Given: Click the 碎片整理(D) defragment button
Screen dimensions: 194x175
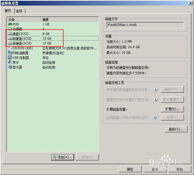Looking at the screenshot, I should [x=172, y=100].
